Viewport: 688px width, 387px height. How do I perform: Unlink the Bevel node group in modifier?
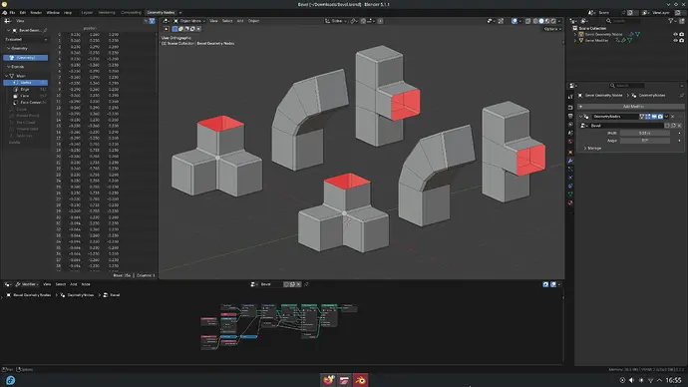679,126
